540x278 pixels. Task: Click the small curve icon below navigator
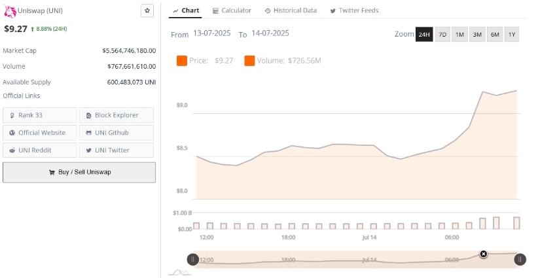click(181, 273)
